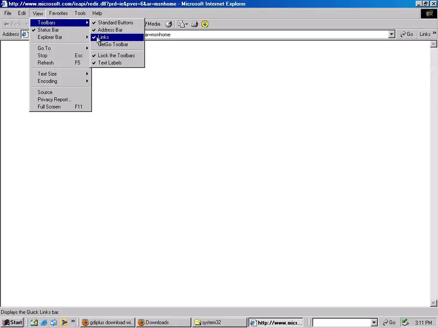Image resolution: width=438 pixels, height=328 pixels.
Task: Open the Edit menu
Action: click(x=22, y=13)
